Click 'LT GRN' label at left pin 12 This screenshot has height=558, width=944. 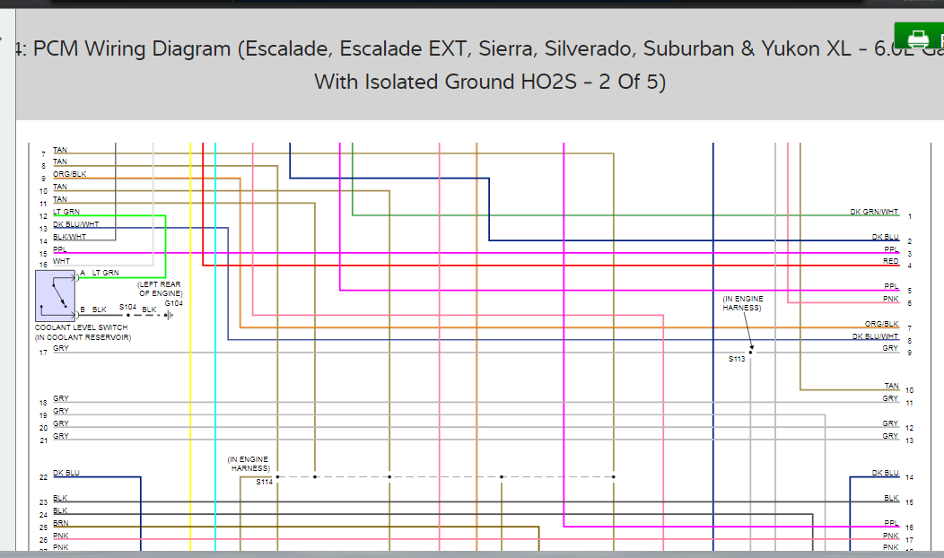coord(66,212)
